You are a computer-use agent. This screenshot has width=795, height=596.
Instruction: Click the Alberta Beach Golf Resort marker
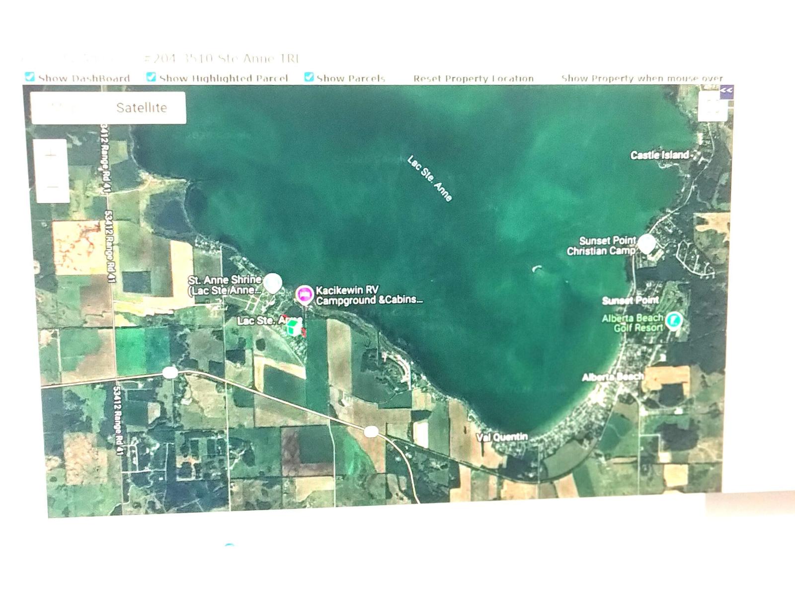[x=673, y=320]
